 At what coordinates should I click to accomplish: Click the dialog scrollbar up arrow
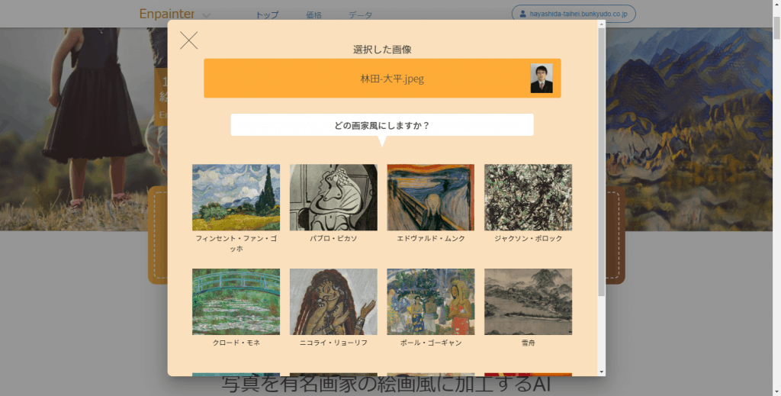(601, 24)
